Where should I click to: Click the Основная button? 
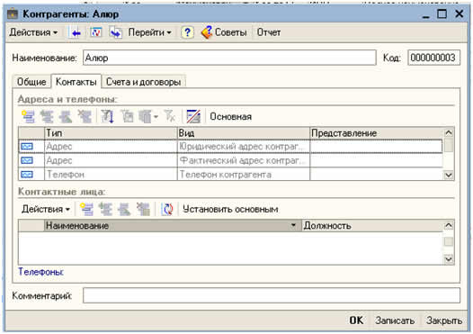pyautogui.click(x=230, y=116)
